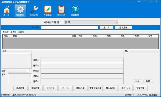The width and height of the screenshot is (161, 97).
Task: Click the 选项1 text field
Action: click(x=82, y=60)
